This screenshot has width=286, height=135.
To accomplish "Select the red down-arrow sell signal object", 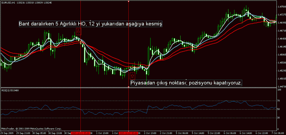I will pos(78,32).
